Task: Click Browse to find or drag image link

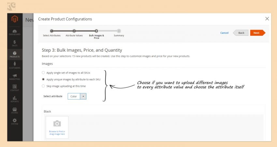Action: point(57,133)
